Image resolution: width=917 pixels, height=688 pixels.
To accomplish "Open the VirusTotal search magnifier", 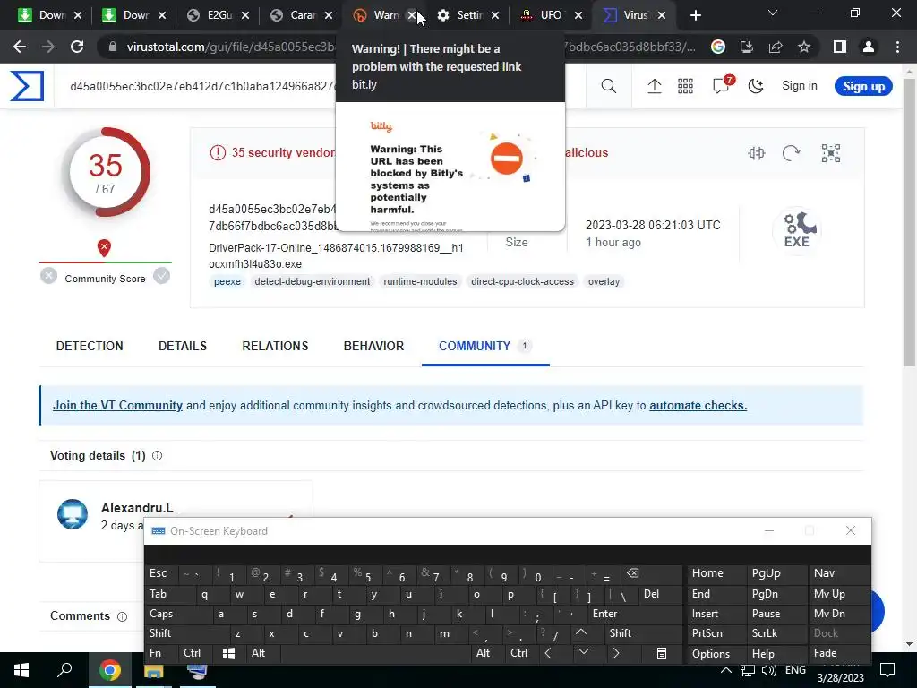I will [x=608, y=86].
